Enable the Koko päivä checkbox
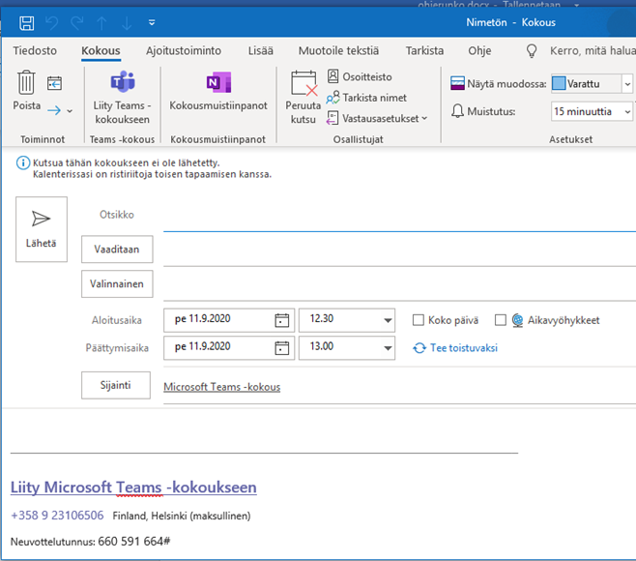This screenshot has height=561, width=636. [x=419, y=320]
